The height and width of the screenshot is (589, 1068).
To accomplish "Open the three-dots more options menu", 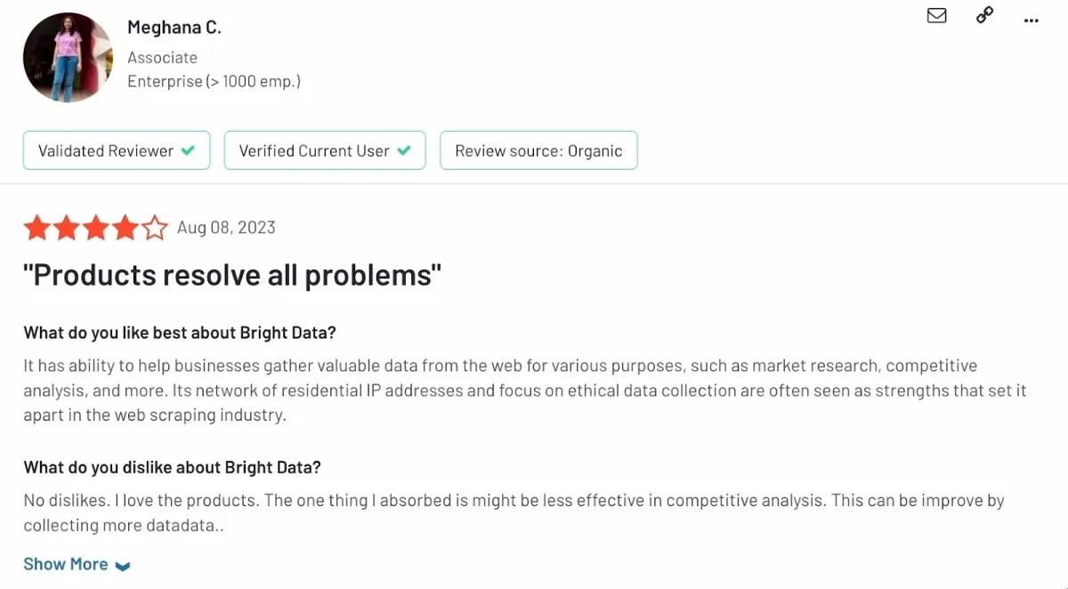I will (x=1032, y=20).
